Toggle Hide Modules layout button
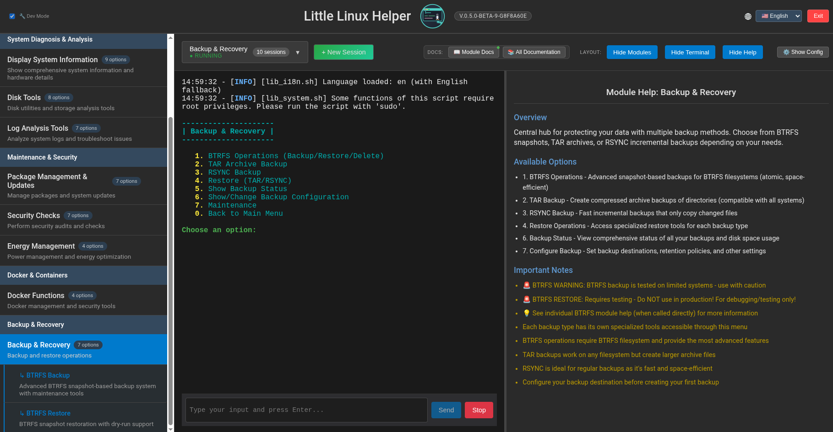 click(x=632, y=52)
